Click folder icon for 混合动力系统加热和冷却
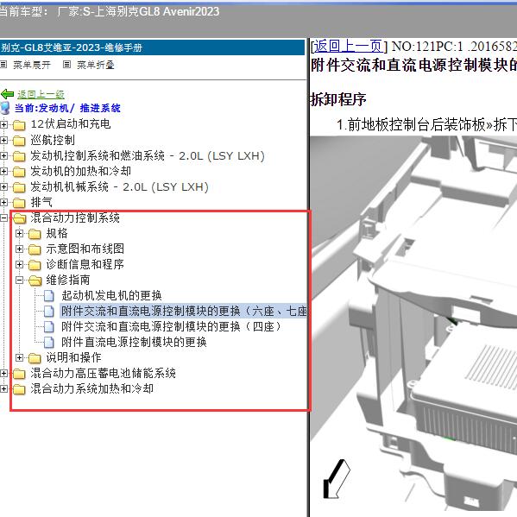 click(x=19, y=388)
